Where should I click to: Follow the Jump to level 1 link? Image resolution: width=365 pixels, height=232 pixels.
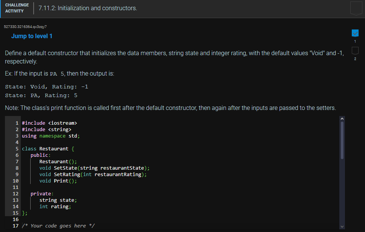(x=32, y=36)
